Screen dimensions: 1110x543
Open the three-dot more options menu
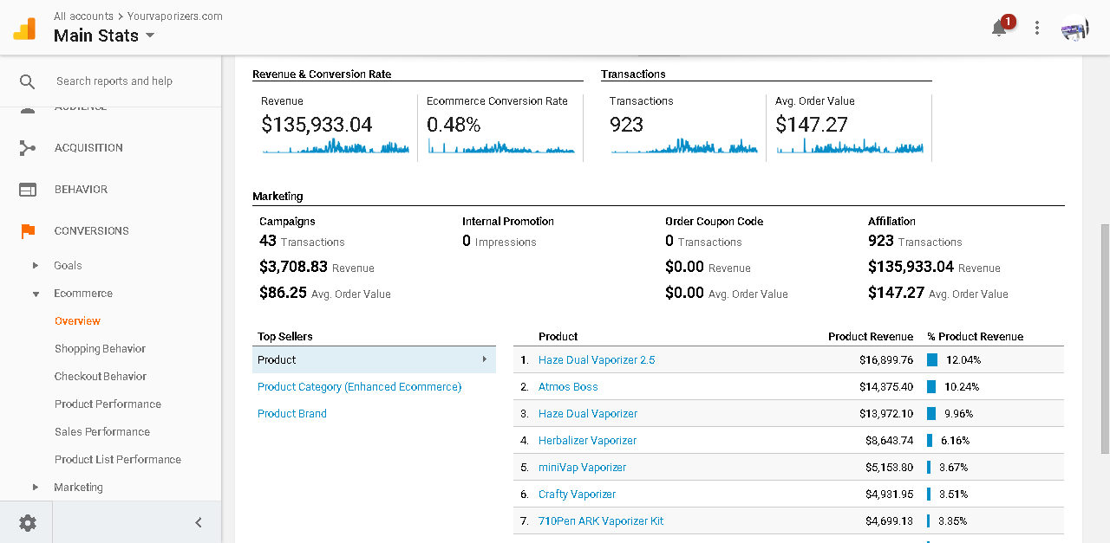pyautogui.click(x=1037, y=28)
